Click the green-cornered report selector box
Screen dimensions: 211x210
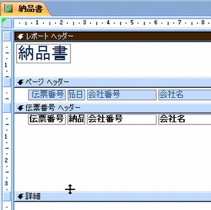(7, 23)
